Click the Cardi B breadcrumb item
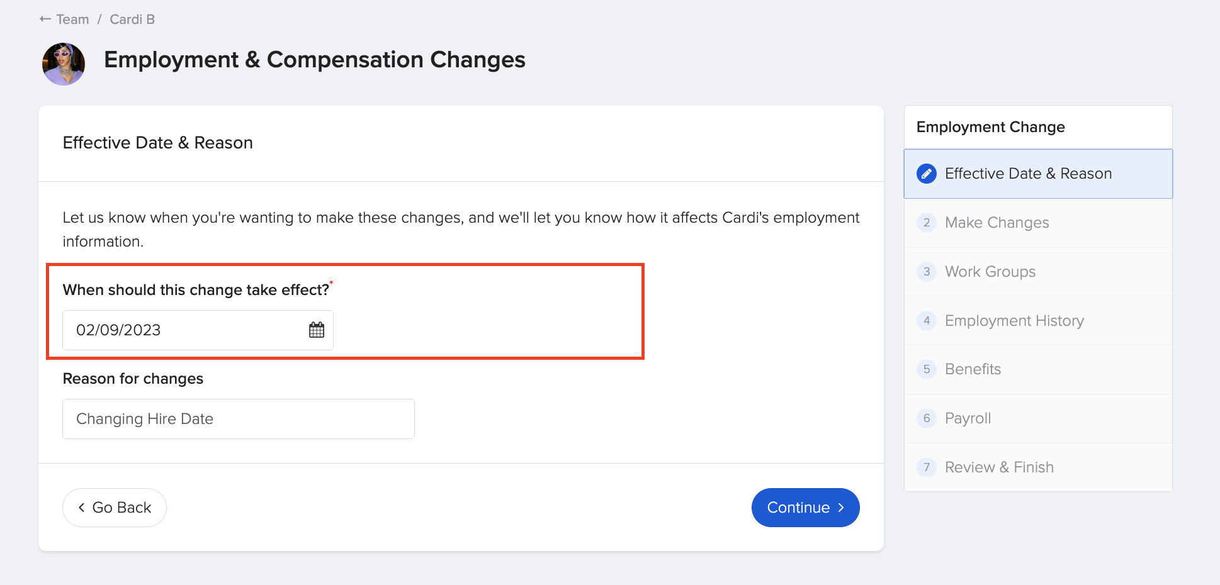Image resolution: width=1220 pixels, height=585 pixels. click(132, 19)
